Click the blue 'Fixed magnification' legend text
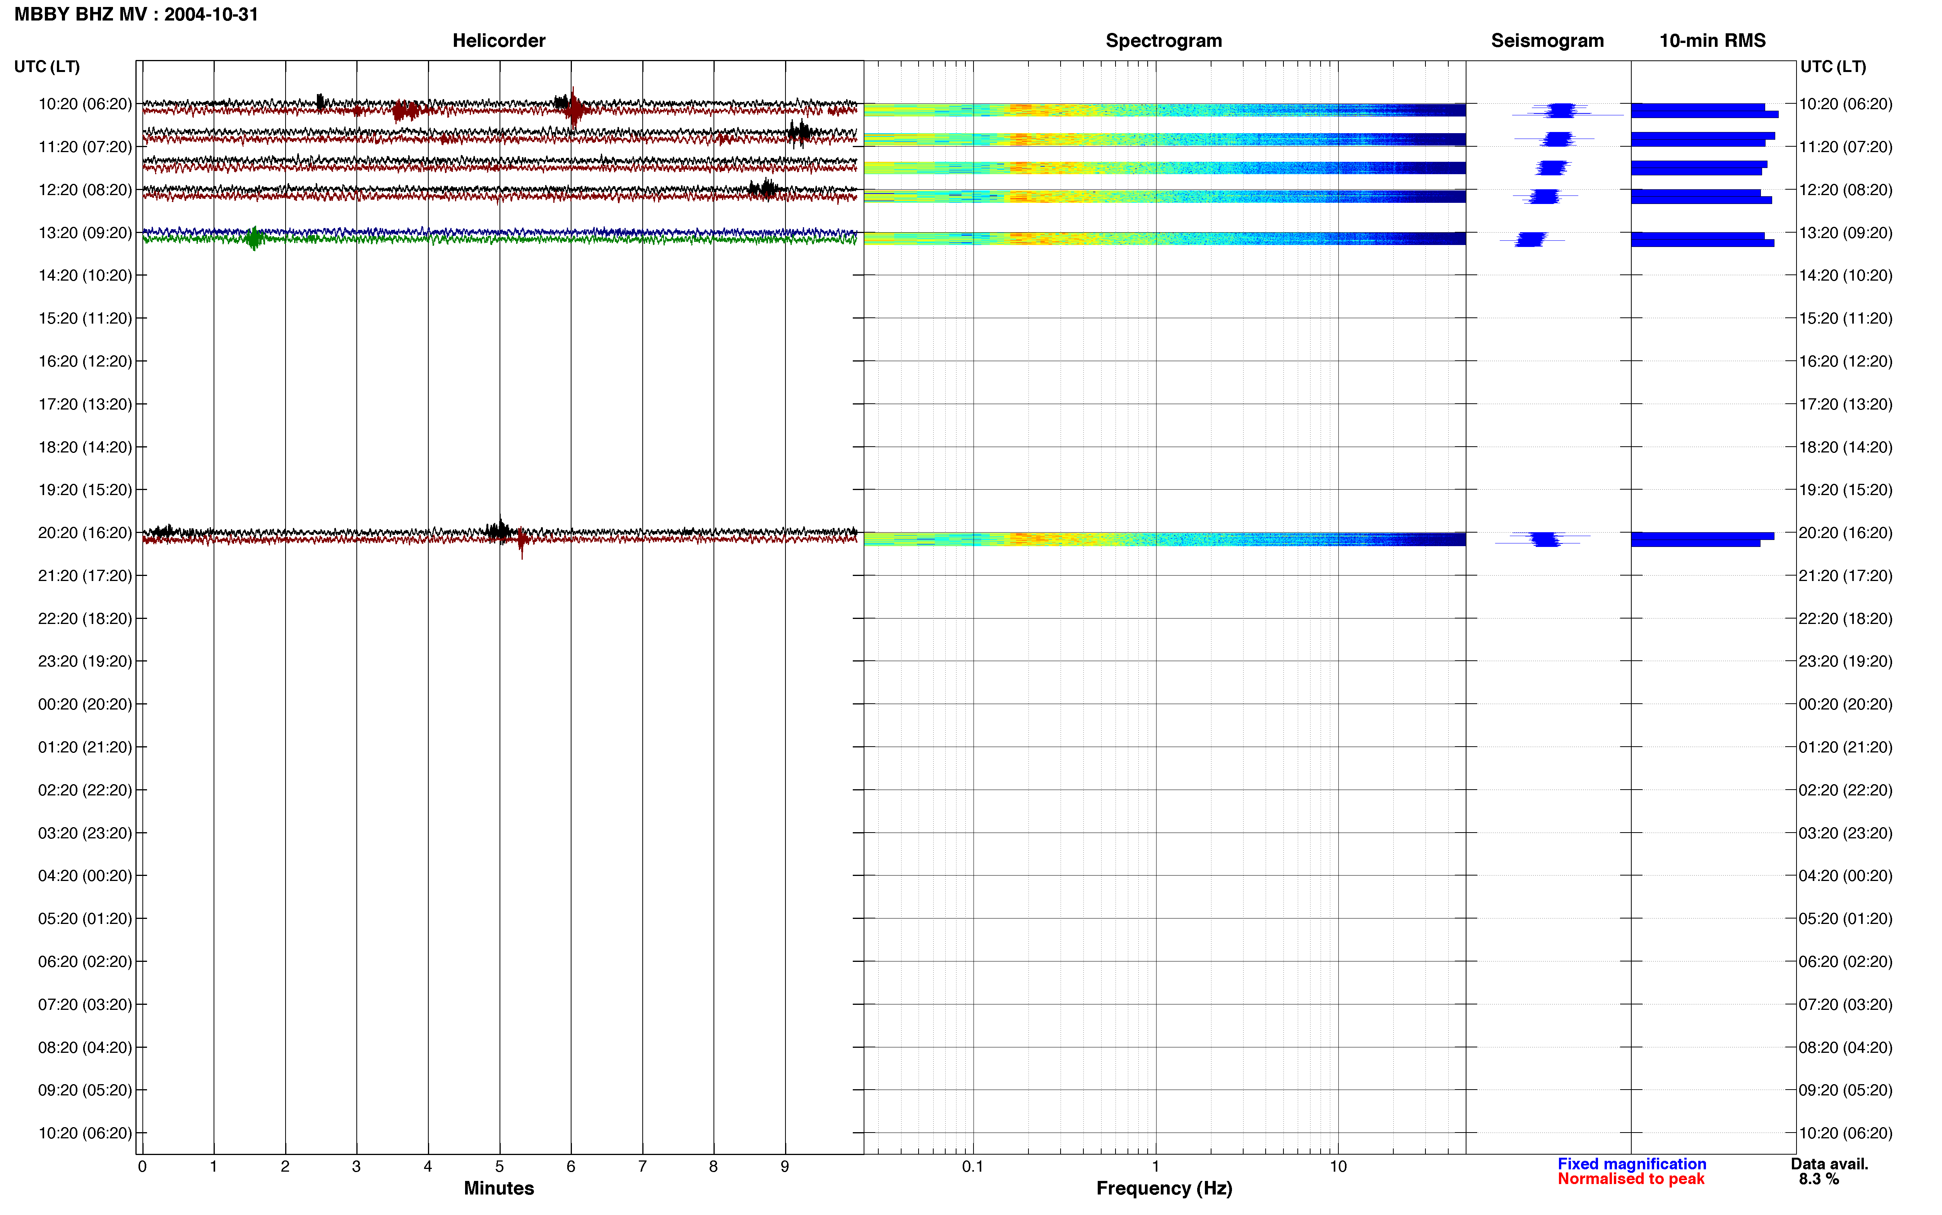The image size is (1942, 1215). [x=1631, y=1164]
